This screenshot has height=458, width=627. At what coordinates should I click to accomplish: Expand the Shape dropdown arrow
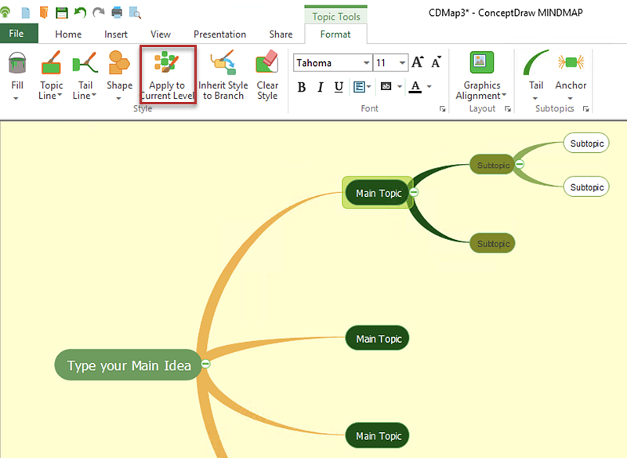118,98
